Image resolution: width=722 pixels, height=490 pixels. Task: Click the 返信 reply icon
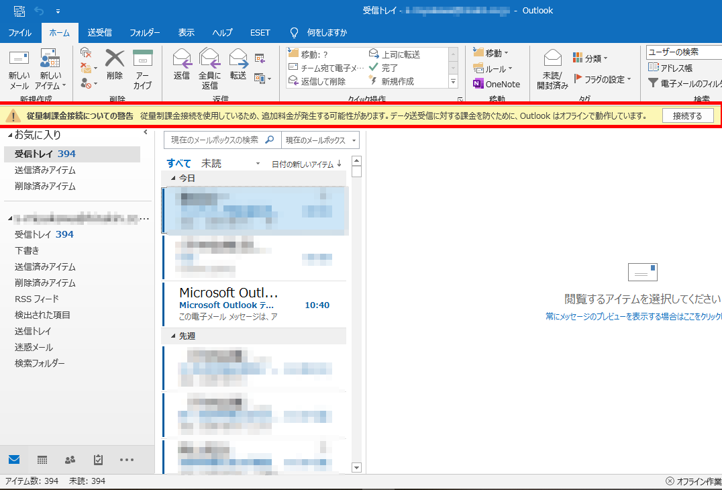[182, 64]
